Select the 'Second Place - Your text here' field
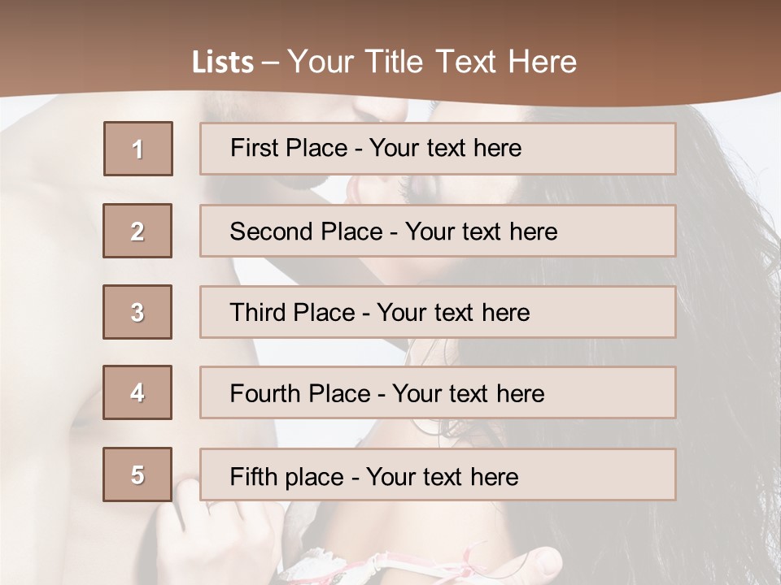This screenshot has width=781, height=585. click(x=438, y=231)
